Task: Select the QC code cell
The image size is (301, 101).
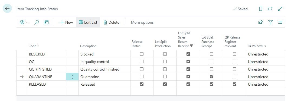Action: pyautogui.click(x=47, y=62)
